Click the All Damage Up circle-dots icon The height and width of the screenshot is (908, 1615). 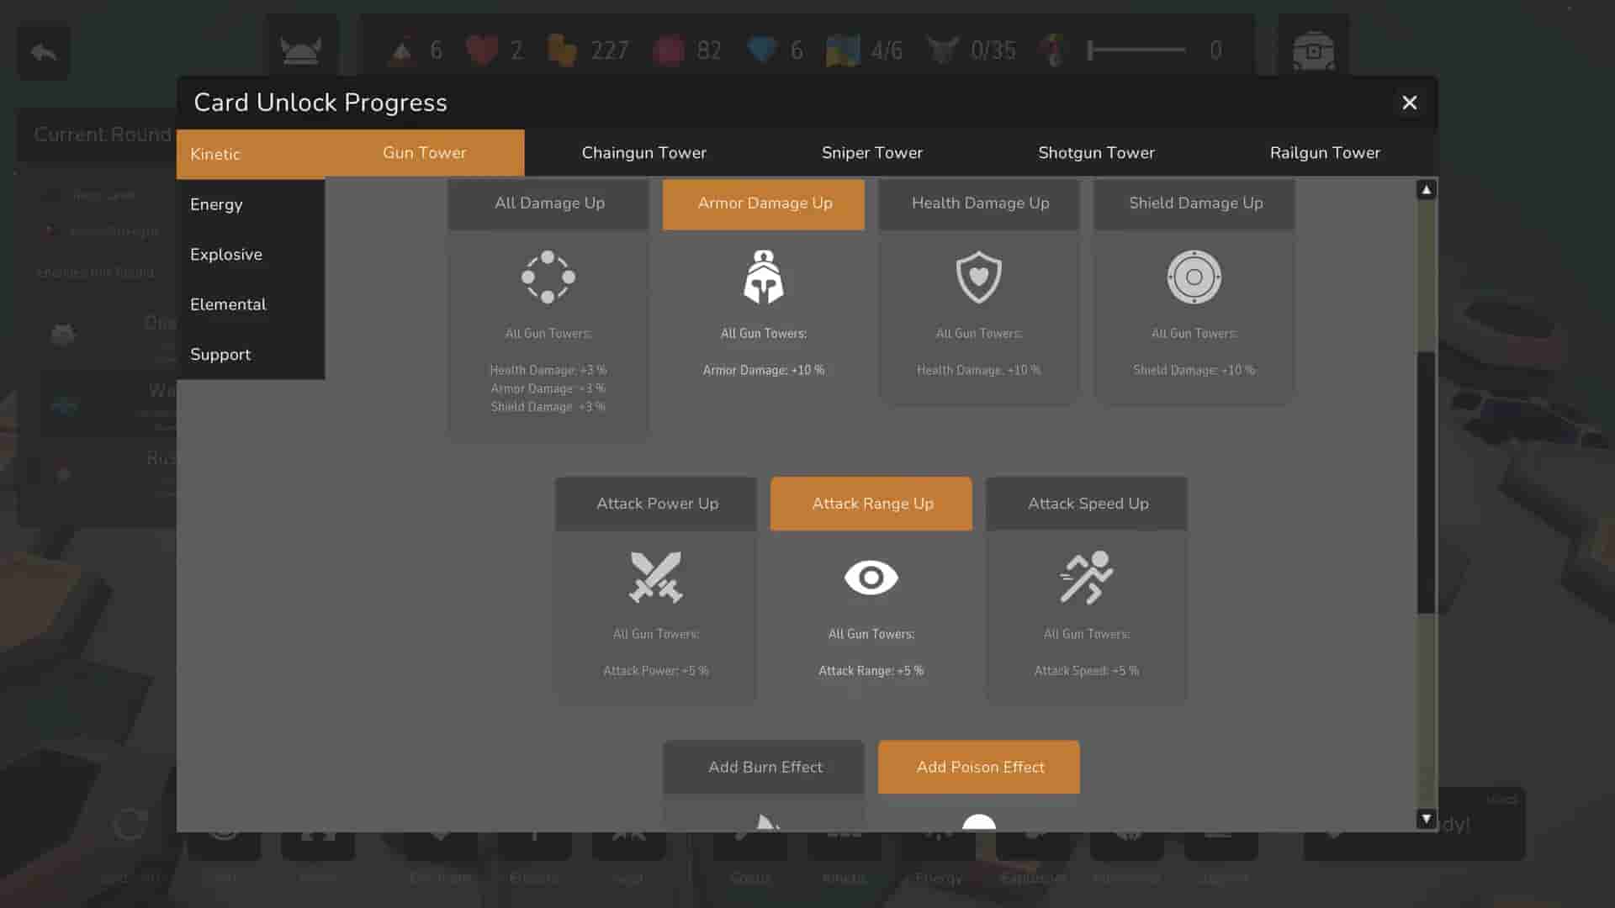pos(548,277)
